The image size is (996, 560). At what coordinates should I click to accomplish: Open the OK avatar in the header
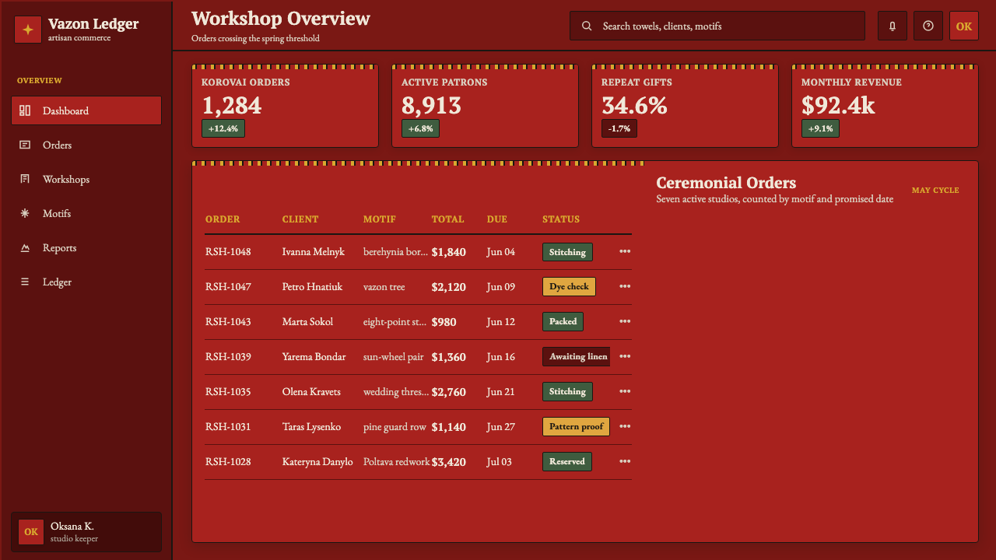(x=964, y=26)
